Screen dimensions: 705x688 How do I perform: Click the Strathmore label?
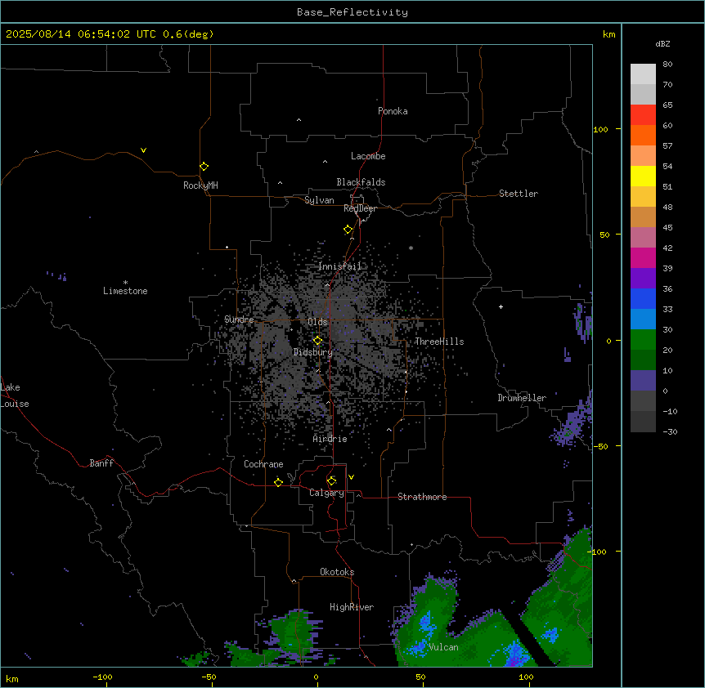422,497
